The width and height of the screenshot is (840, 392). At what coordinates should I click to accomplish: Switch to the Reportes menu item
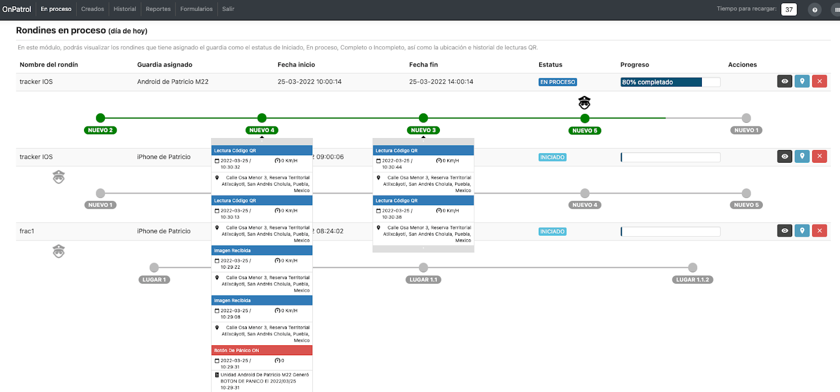[158, 9]
